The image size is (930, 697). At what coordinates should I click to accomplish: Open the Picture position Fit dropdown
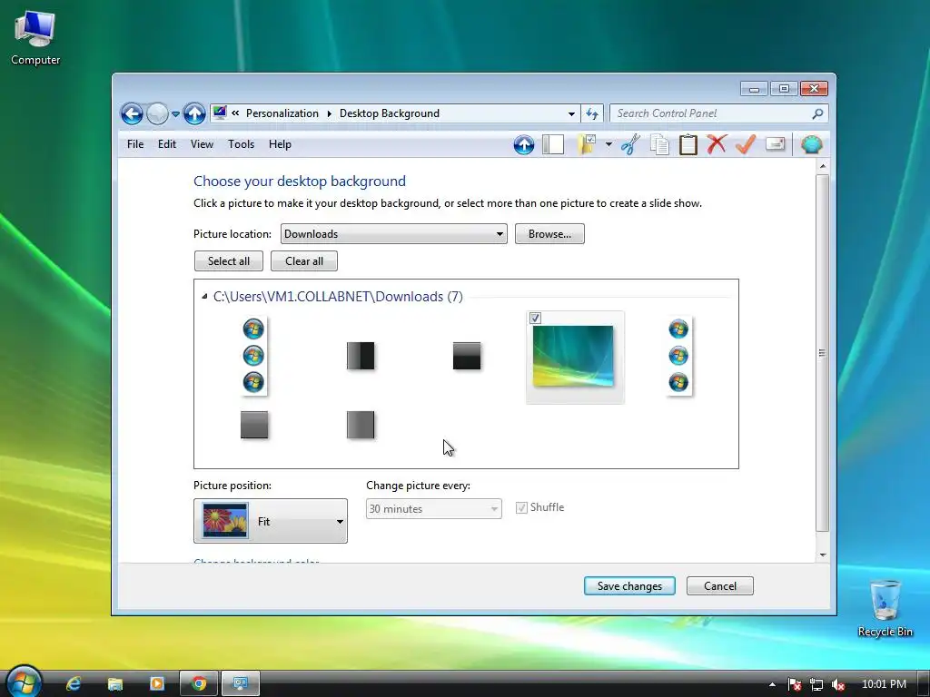(271, 521)
